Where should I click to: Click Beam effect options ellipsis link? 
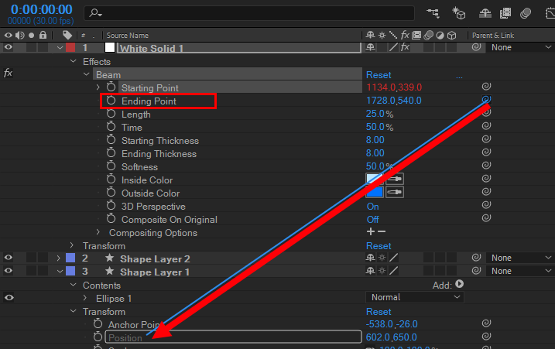[459, 76]
